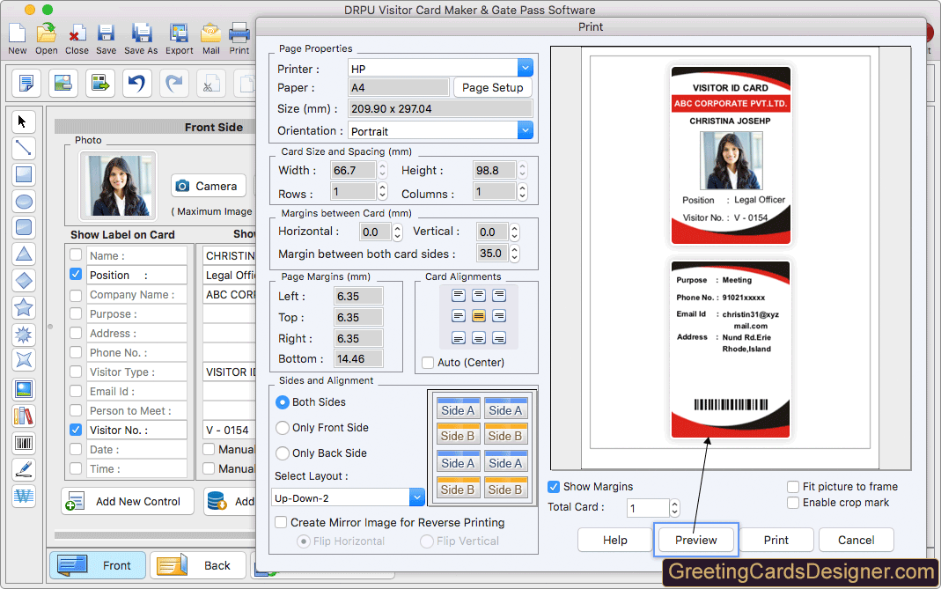Screen dimensions: 941x589
Task: Open the Orientation dropdown showing Portrait
Action: [526, 130]
